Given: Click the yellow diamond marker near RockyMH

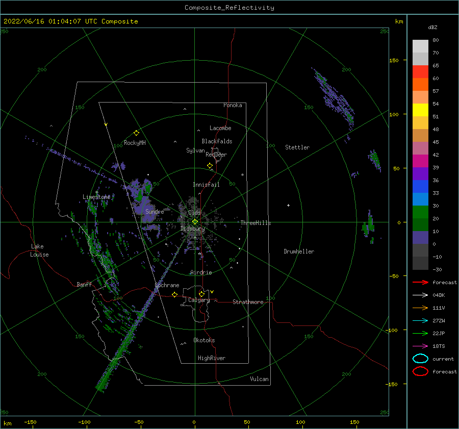Looking at the screenshot, I should tap(136, 133).
